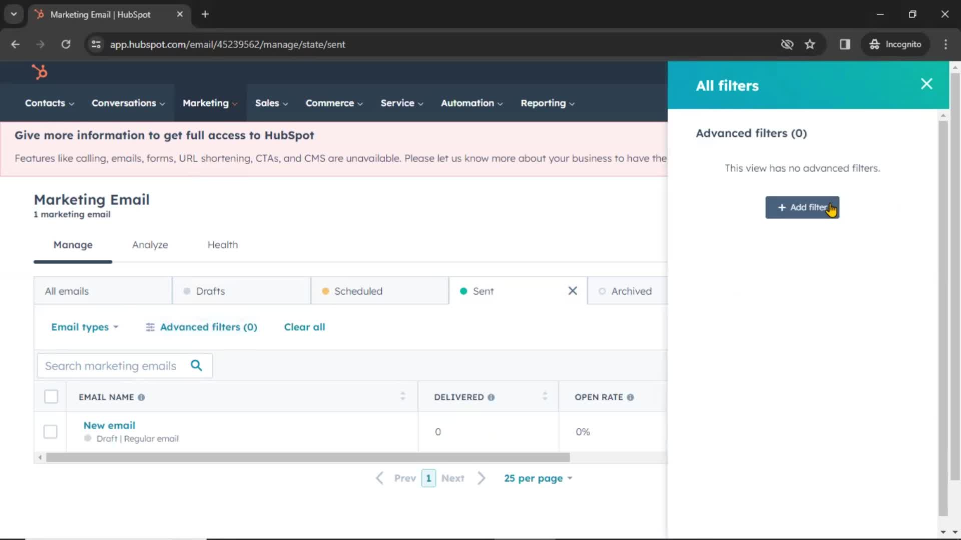Open the Service menu
The width and height of the screenshot is (961, 540).
[x=401, y=103]
